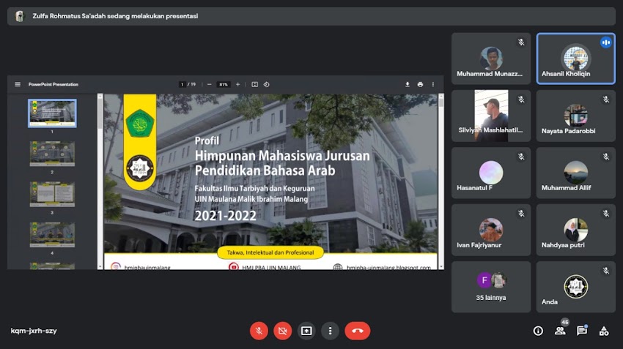Open the meeting details info icon
The height and width of the screenshot is (349, 623).
coord(538,331)
